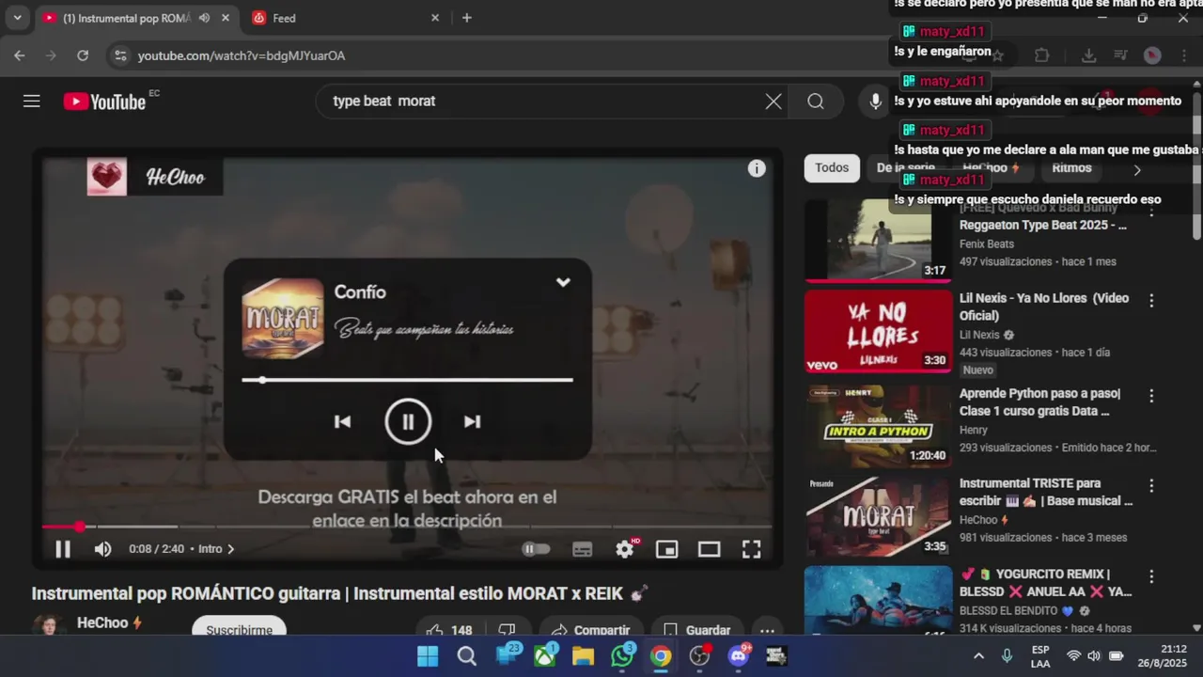The image size is (1203, 677).
Task: Run search with magnifier button
Action: (816, 102)
